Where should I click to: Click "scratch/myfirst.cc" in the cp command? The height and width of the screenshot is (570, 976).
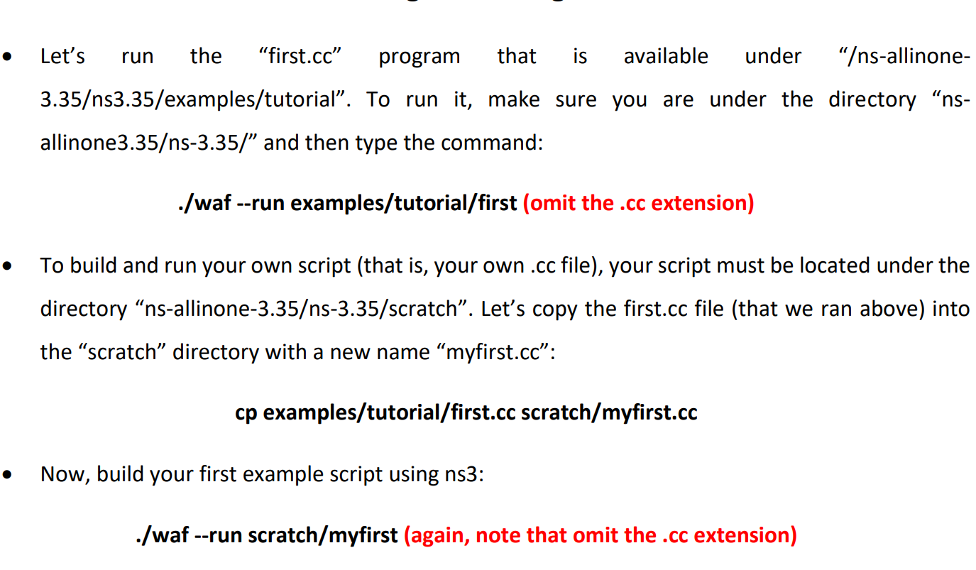point(610,412)
